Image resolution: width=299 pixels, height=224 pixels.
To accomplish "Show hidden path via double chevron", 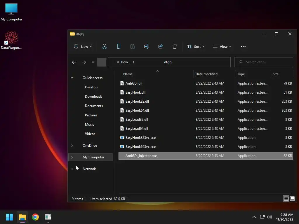I will 118,62.
